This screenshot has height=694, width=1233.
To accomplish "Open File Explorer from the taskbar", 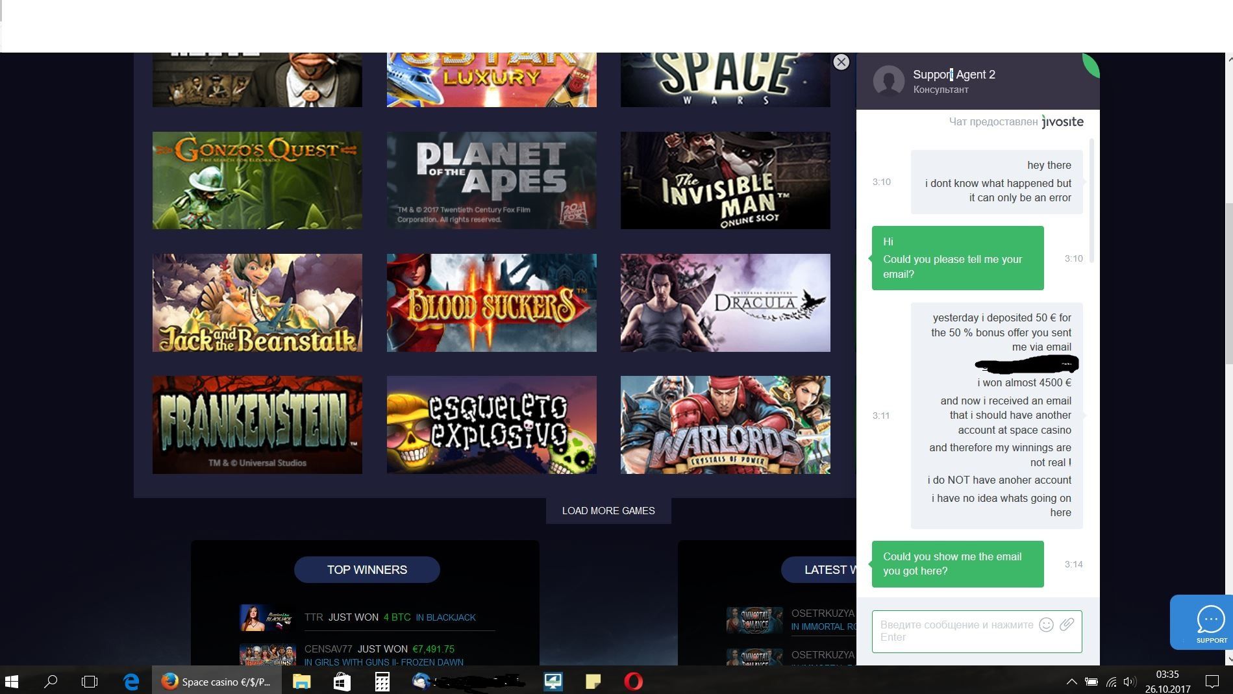I will coord(301,681).
